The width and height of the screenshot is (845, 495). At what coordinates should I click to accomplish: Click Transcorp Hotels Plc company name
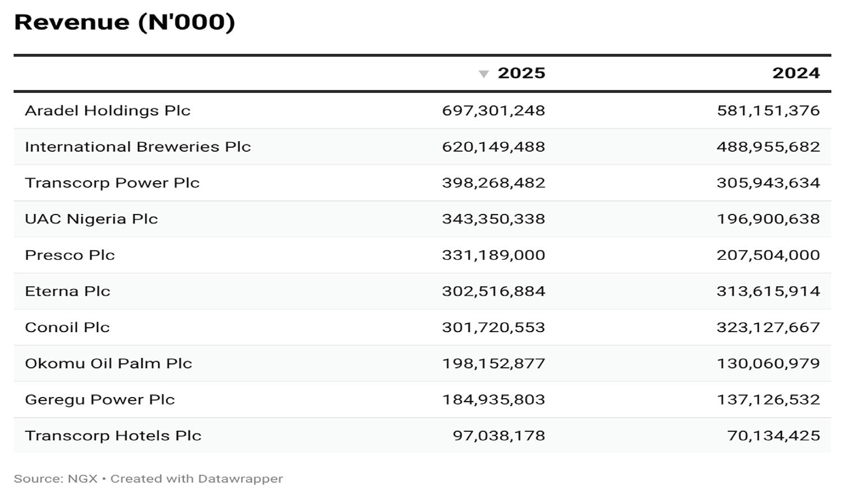pyautogui.click(x=113, y=436)
